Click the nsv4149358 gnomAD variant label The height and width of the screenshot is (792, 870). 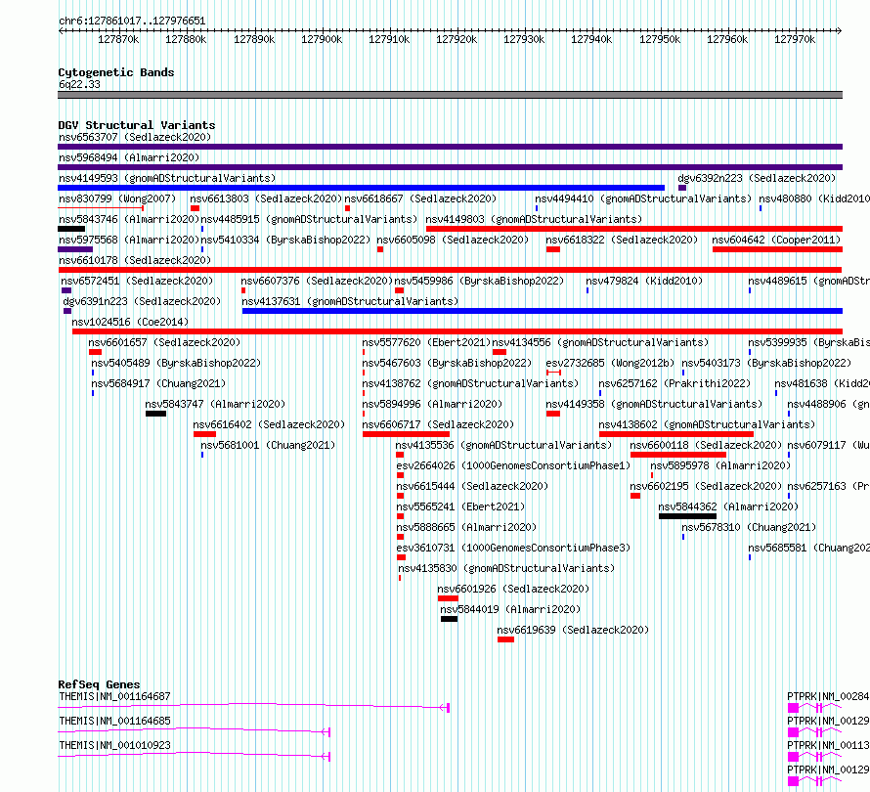[654, 404]
